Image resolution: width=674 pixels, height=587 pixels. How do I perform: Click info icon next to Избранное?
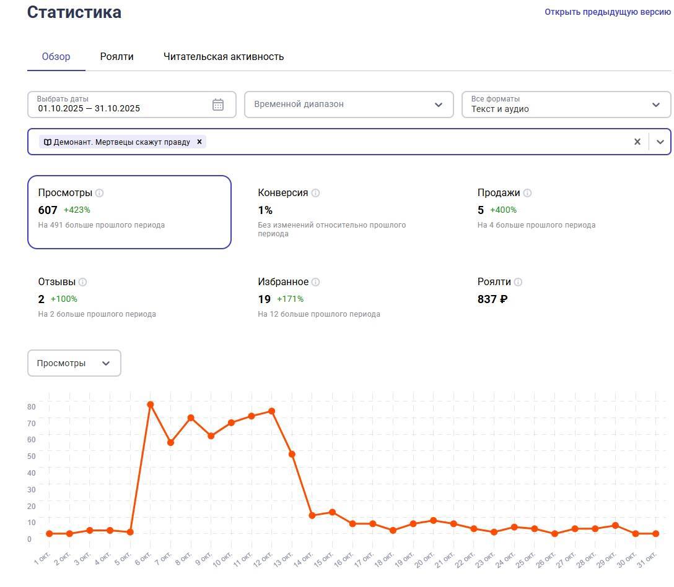[315, 282]
